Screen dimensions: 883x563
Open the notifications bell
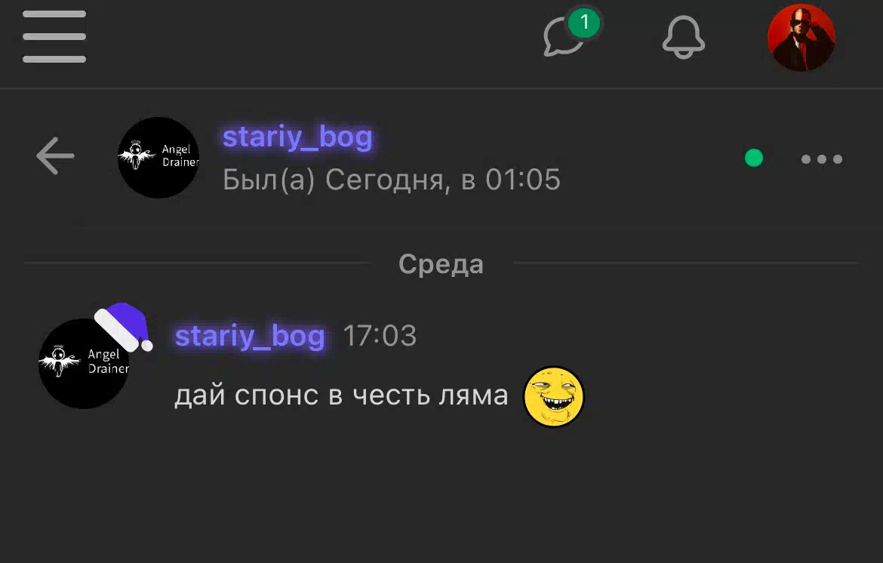pyautogui.click(x=683, y=37)
